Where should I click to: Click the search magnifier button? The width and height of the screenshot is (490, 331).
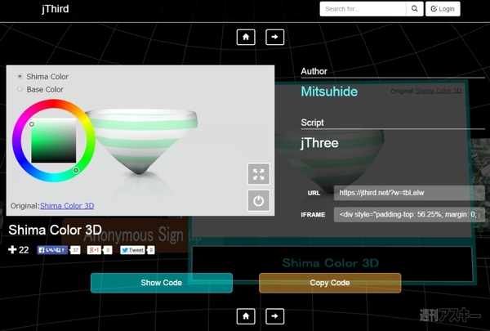click(x=414, y=9)
